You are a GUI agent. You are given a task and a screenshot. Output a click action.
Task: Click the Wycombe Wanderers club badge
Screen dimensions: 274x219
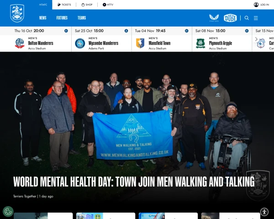(x=80, y=43)
